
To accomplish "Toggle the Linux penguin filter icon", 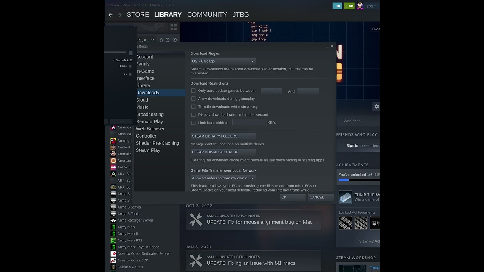I will point(161,40).
